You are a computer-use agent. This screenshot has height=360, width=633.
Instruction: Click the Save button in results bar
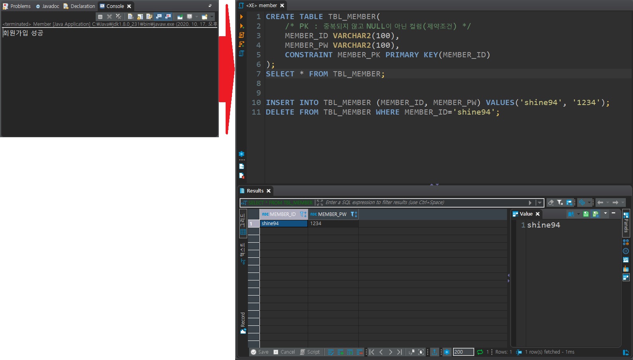259,352
